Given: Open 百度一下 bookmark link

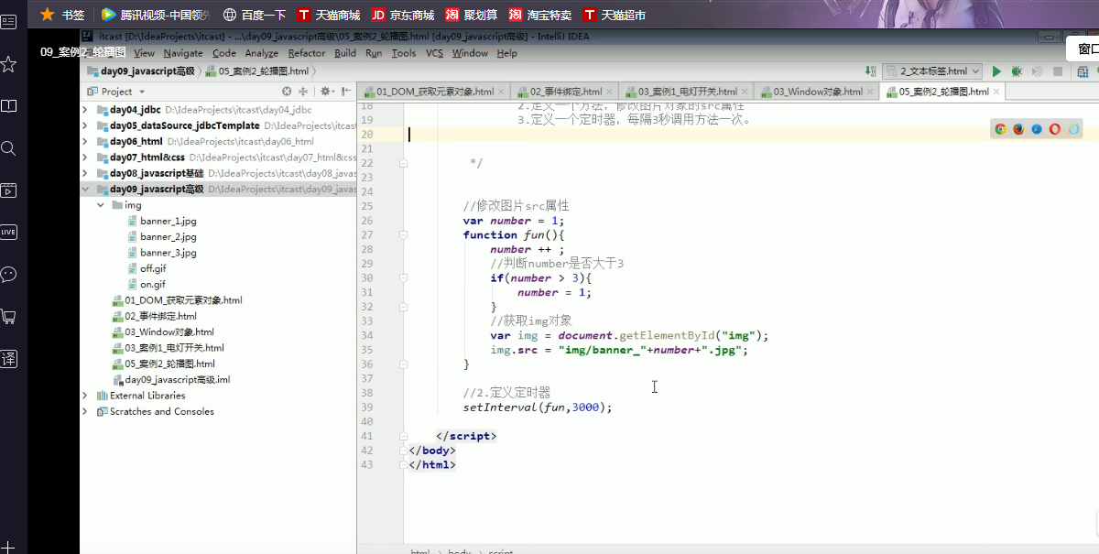Looking at the screenshot, I should (x=254, y=15).
